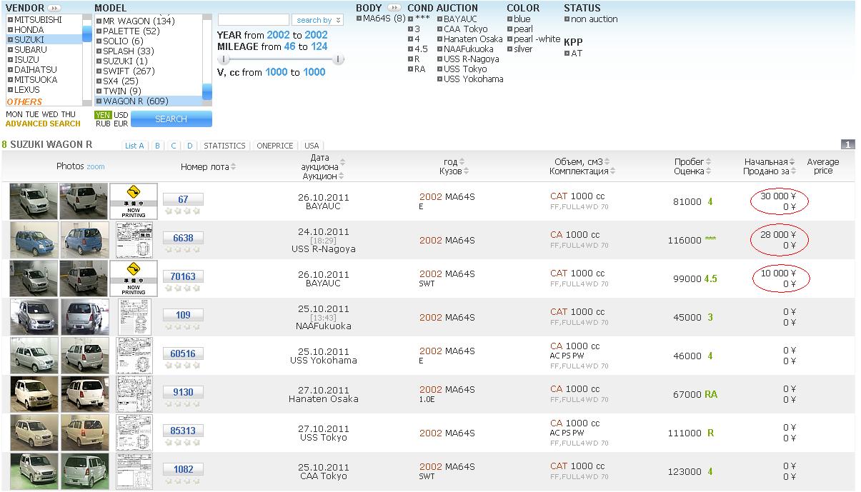Screen dimensions: 861x492
Task: Click the star rating under lot 70163
Action: point(182,288)
